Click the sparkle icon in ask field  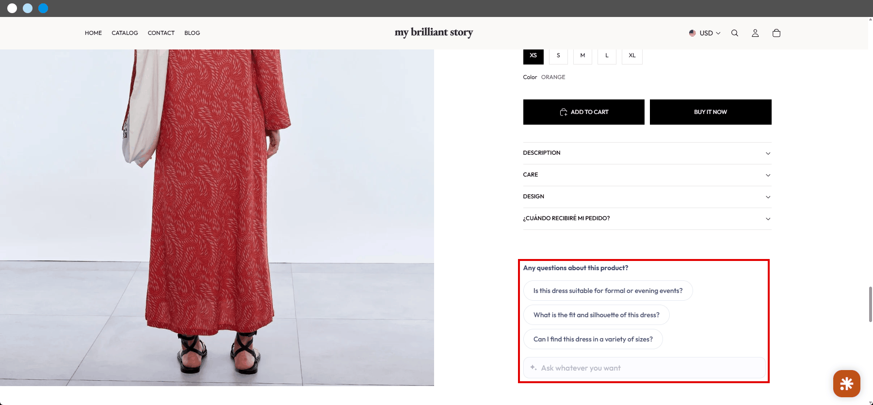533,368
